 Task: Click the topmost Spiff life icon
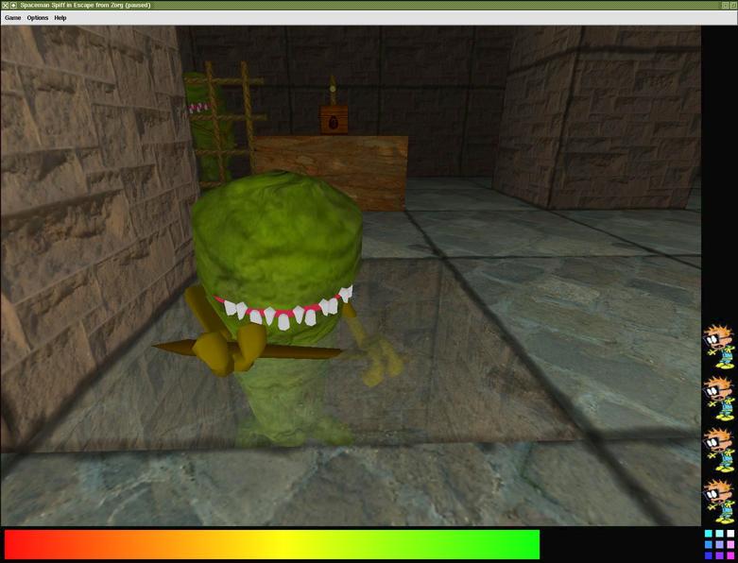(719, 347)
